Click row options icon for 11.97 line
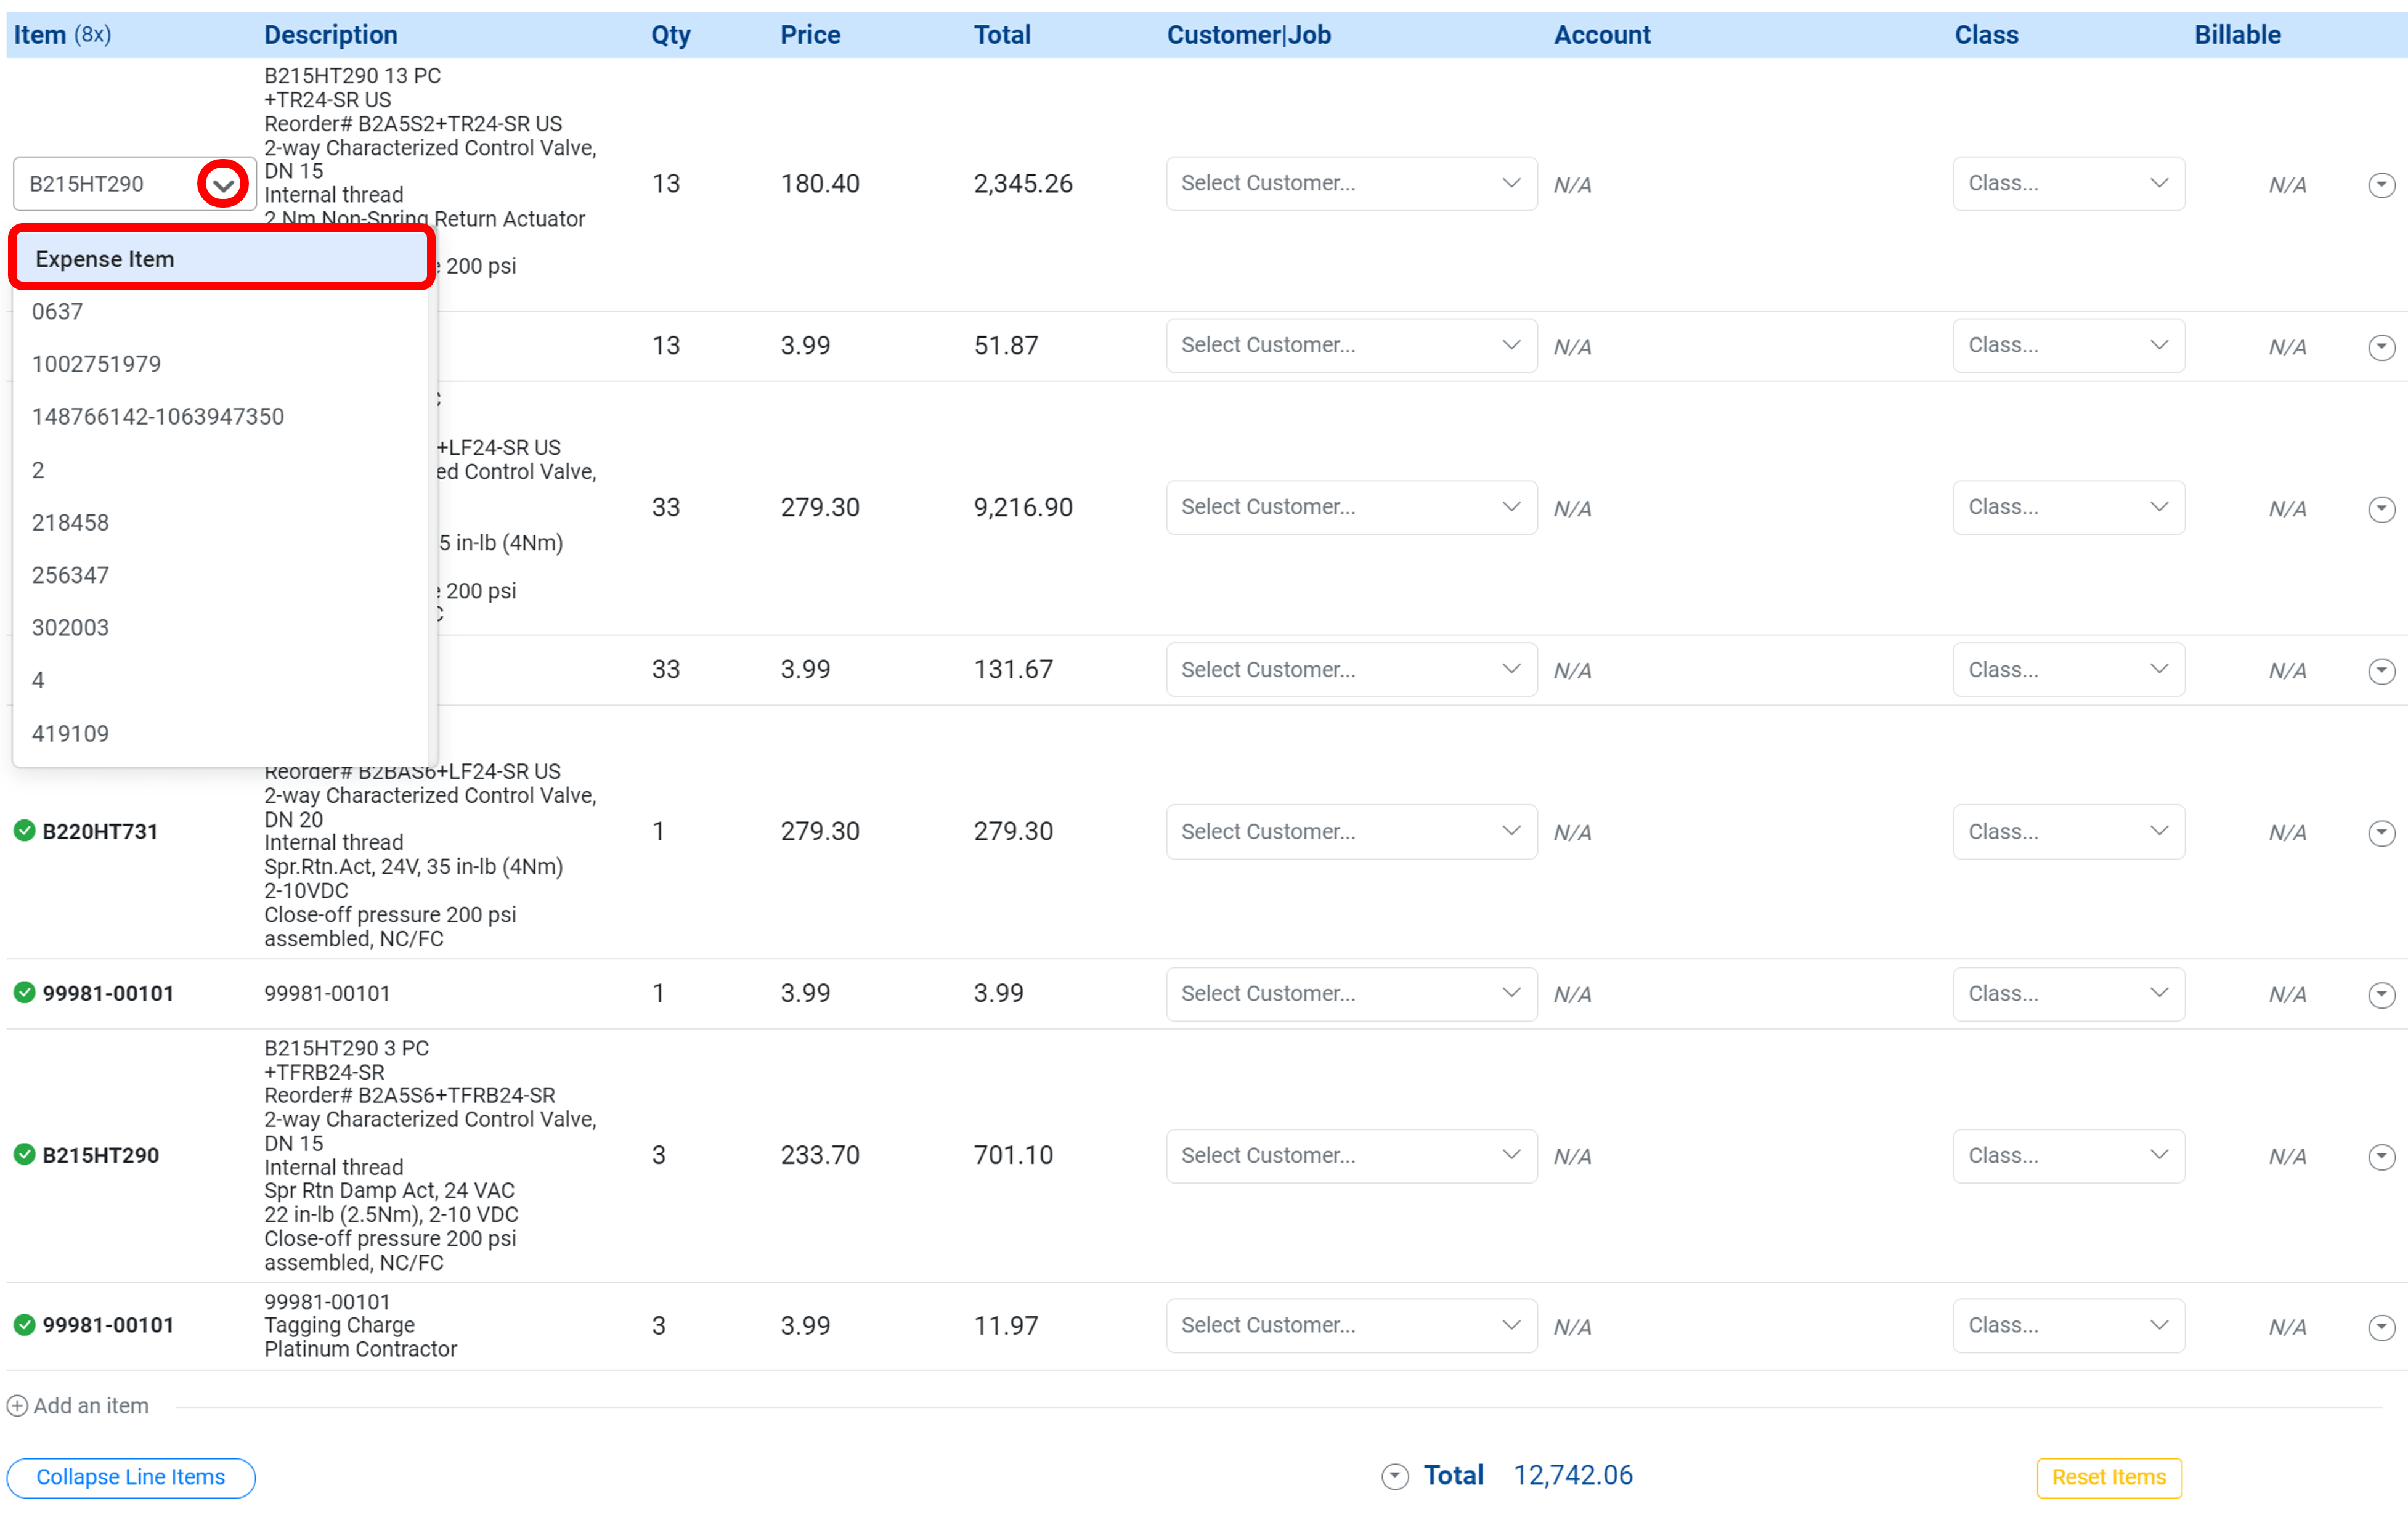Image resolution: width=2408 pixels, height=1525 pixels. 2381,1327
